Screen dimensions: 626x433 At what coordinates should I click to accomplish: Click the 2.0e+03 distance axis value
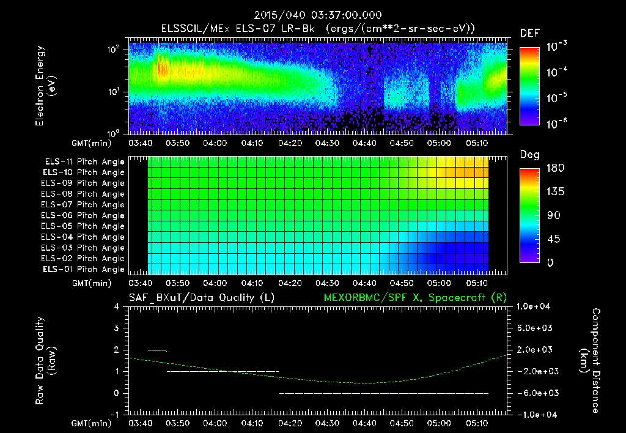pos(535,349)
